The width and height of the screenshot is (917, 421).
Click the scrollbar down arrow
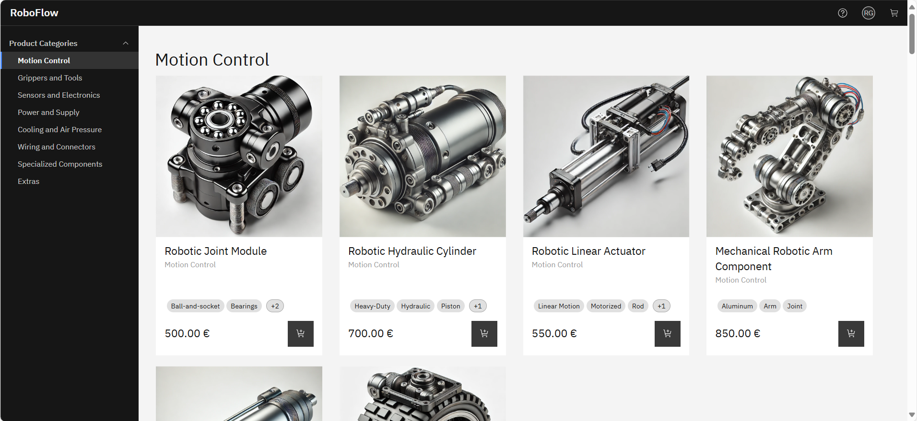click(912, 415)
